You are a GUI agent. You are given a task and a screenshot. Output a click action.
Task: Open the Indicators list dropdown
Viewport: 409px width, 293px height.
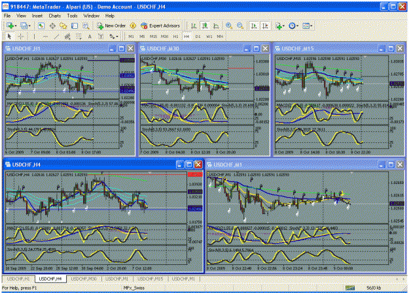(279, 25)
